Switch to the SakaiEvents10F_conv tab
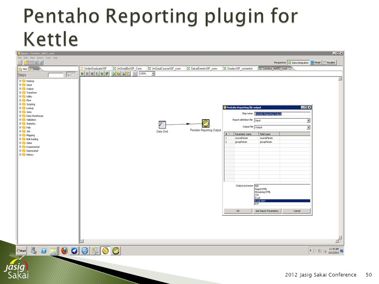 point(204,69)
